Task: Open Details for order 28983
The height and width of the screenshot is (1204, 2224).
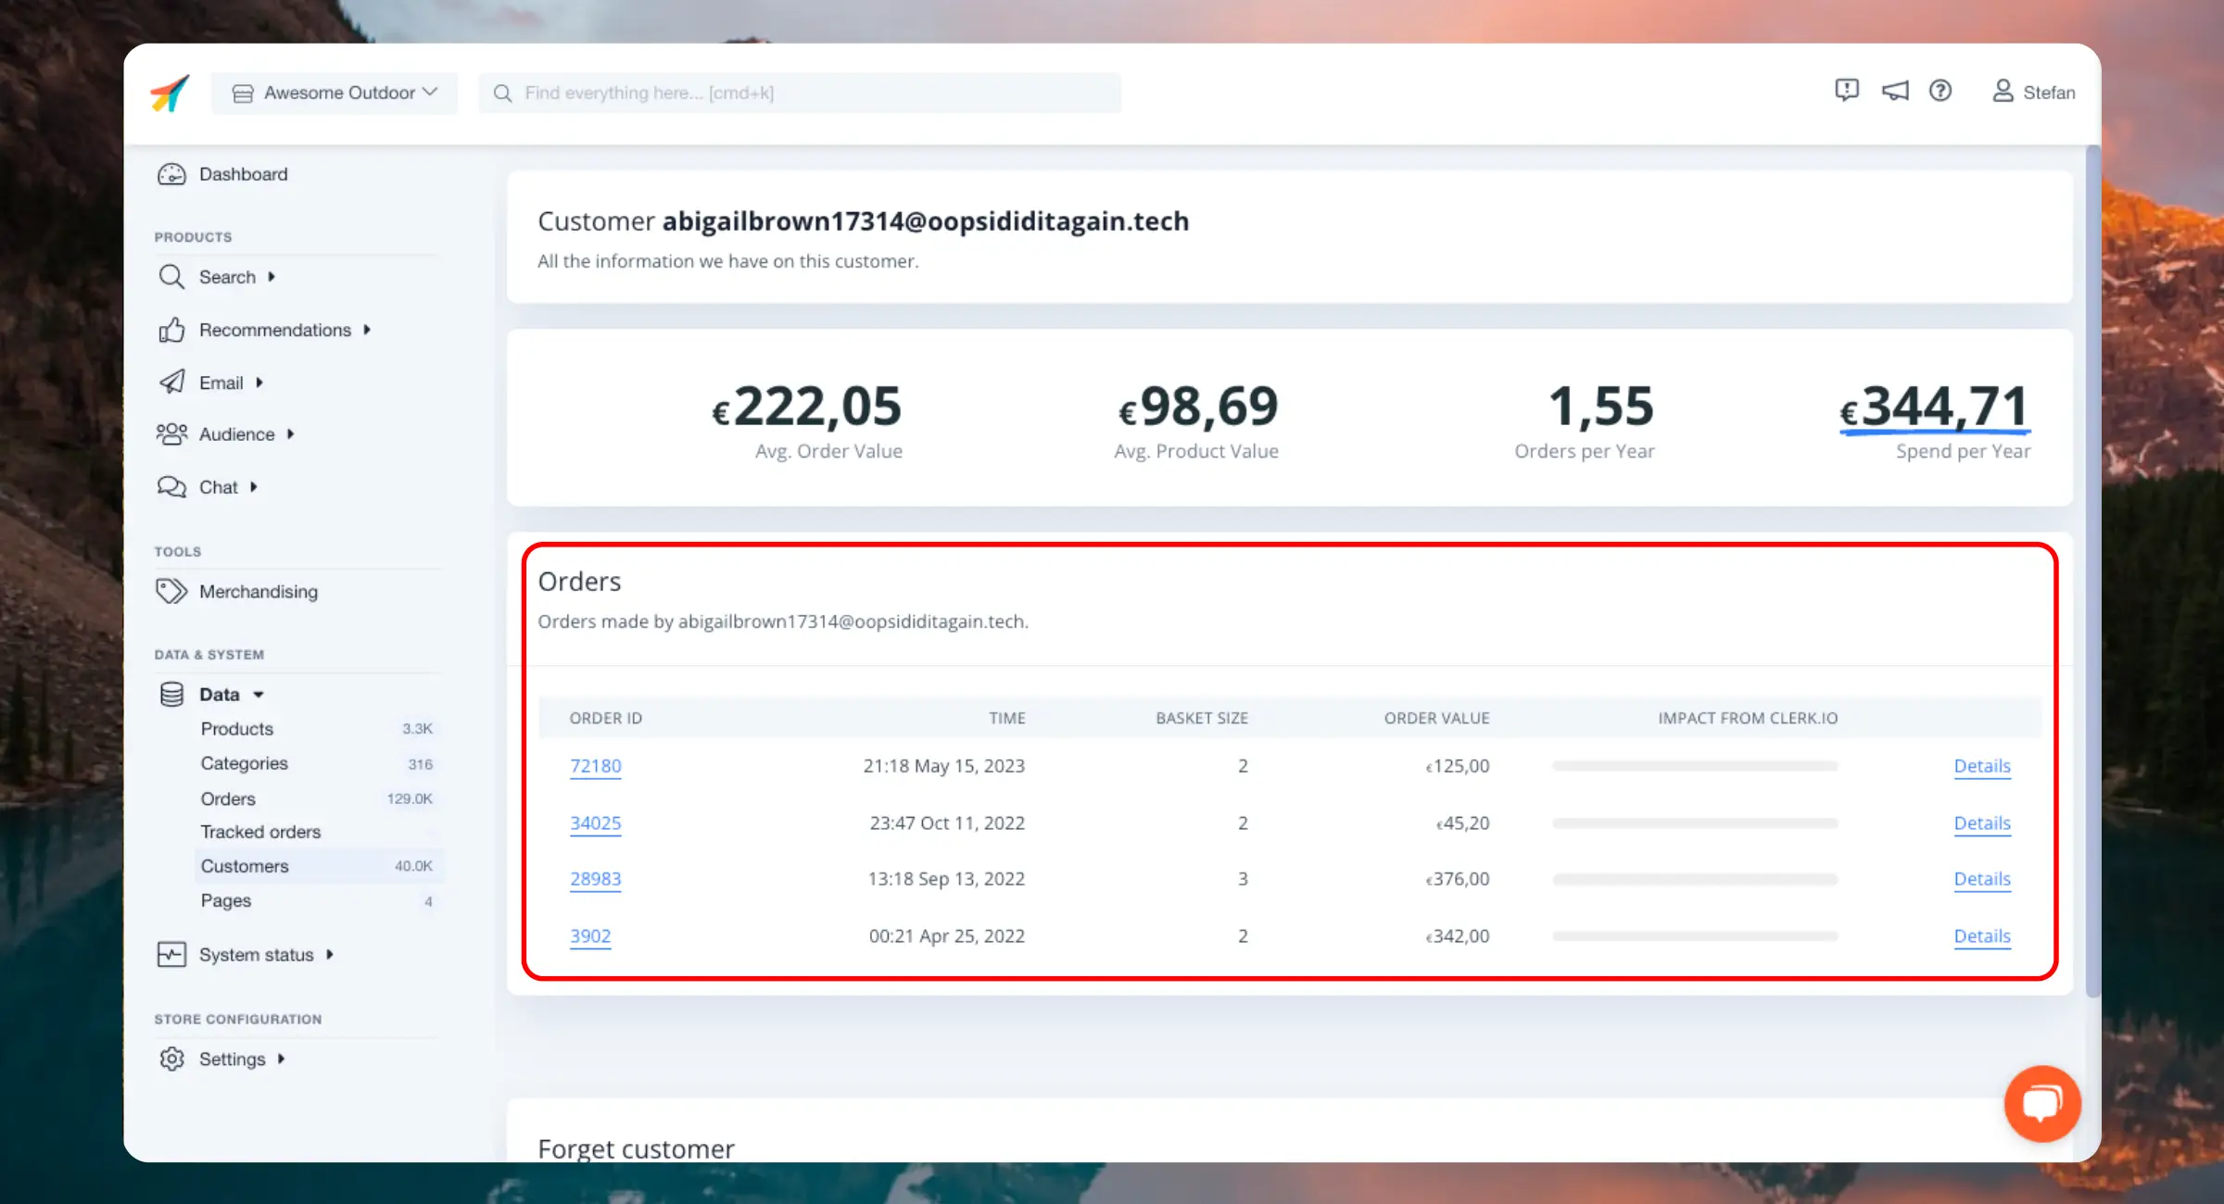Action: pos(1982,879)
